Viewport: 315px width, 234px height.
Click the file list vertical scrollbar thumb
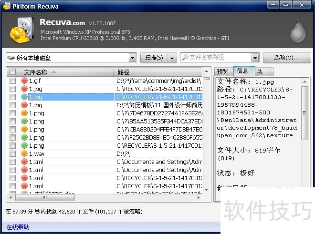[206, 79]
